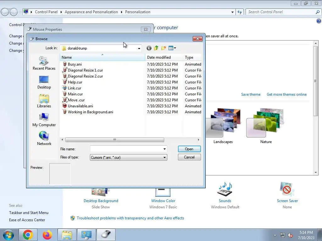Click Appearance and Personalization breadcrumb
The image size is (322, 241).
pyautogui.click(x=91, y=12)
